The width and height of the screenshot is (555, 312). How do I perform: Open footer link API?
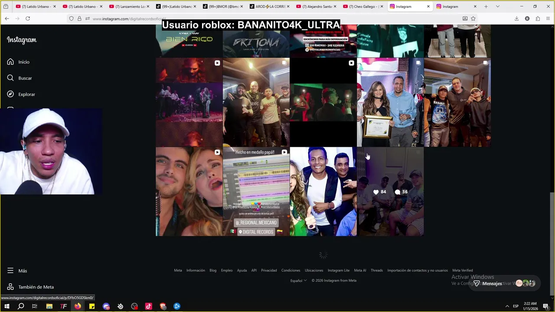tap(254, 270)
